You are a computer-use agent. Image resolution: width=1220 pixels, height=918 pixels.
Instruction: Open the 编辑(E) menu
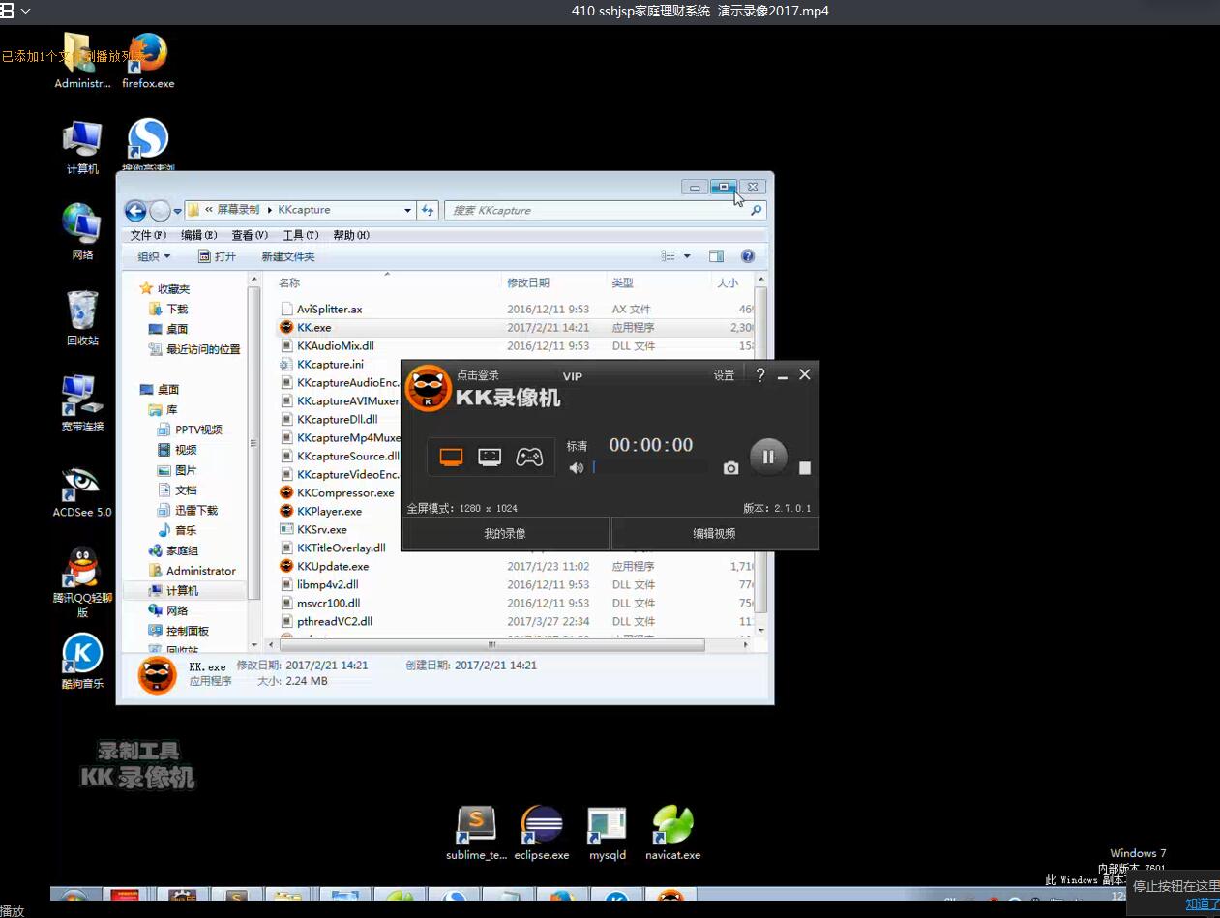tap(199, 235)
